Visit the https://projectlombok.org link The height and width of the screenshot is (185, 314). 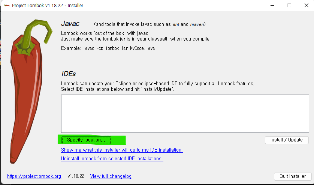(x=34, y=176)
